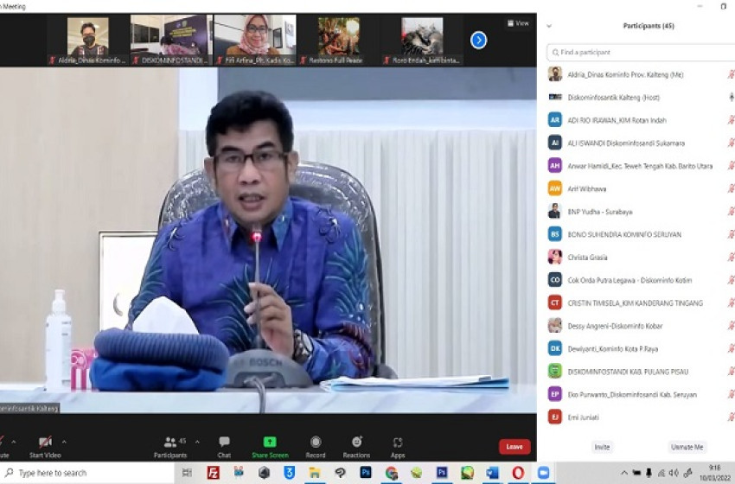Expand the Start Video options arrow
This screenshot has height=484, width=735.
(x=64, y=441)
